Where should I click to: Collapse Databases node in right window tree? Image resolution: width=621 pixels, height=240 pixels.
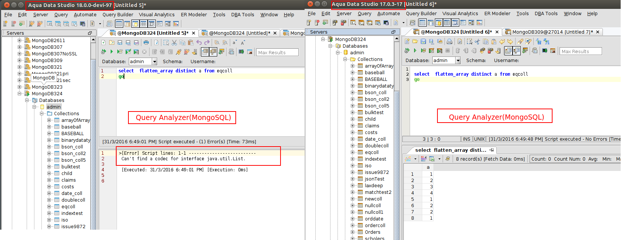[x=330, y=46]
